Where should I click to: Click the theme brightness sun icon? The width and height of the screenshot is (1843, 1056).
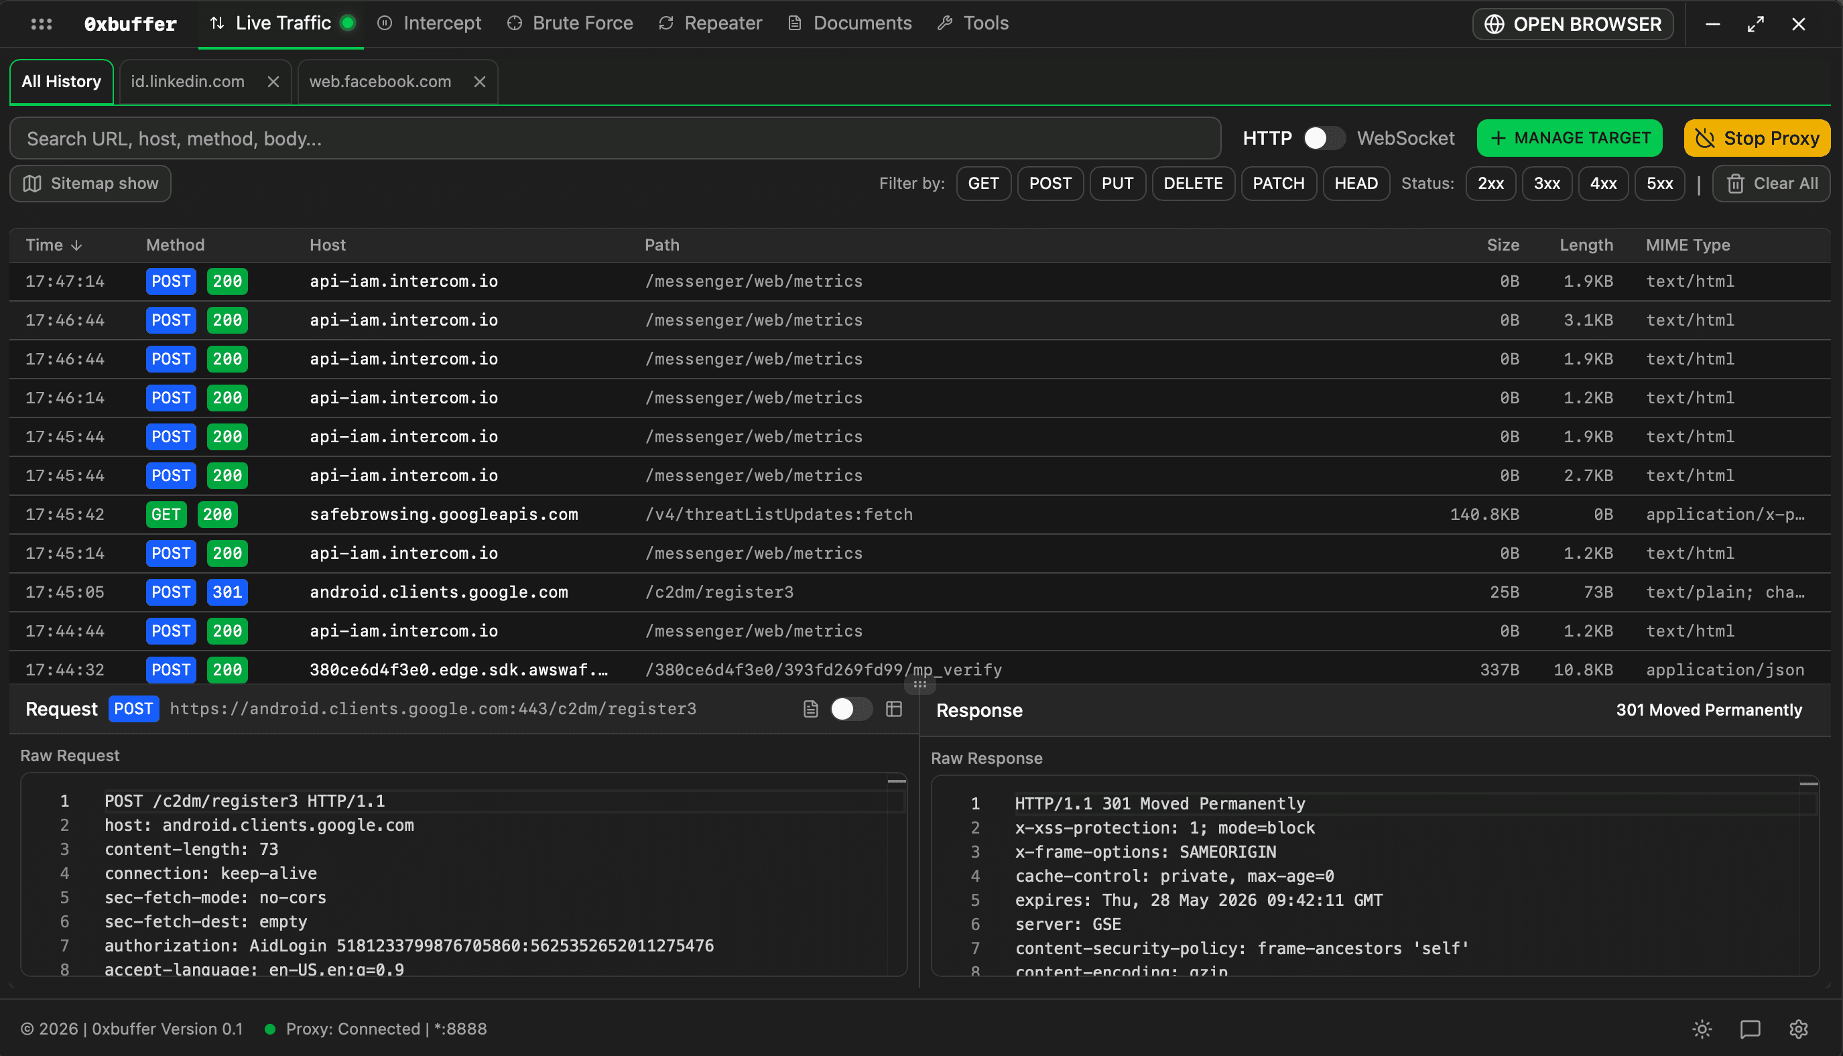click(1702, 1029)
